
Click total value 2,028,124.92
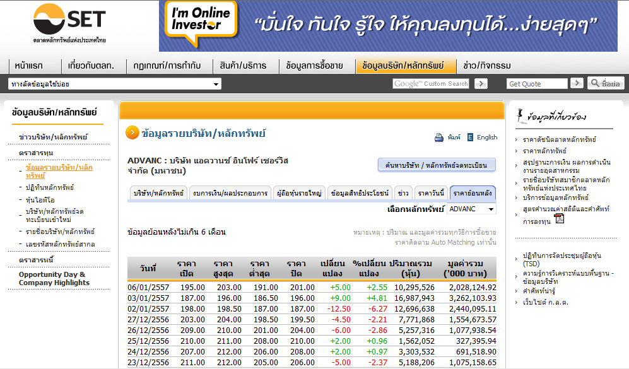click(473, 288)
